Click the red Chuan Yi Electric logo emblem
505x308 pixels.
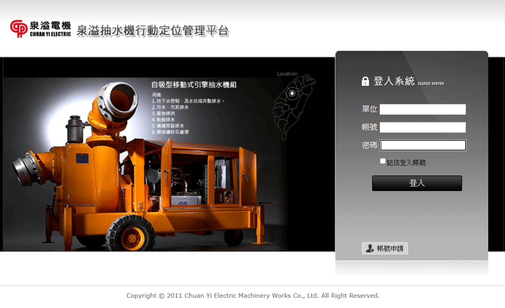[19, 29]
